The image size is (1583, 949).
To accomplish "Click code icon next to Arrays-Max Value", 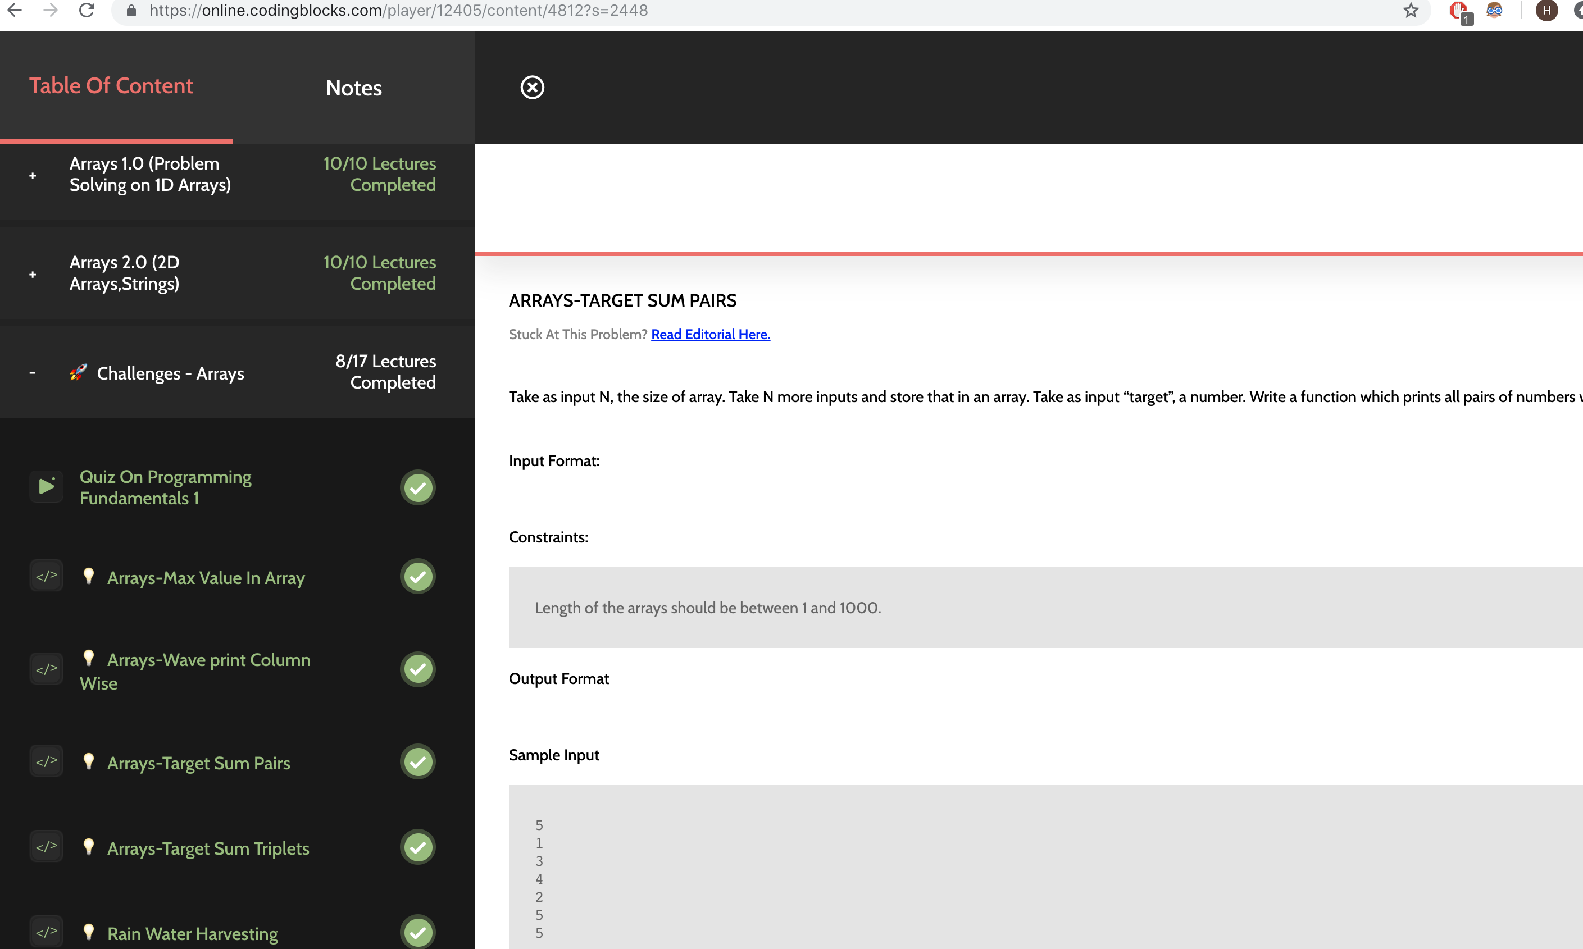I will (46, 576).
